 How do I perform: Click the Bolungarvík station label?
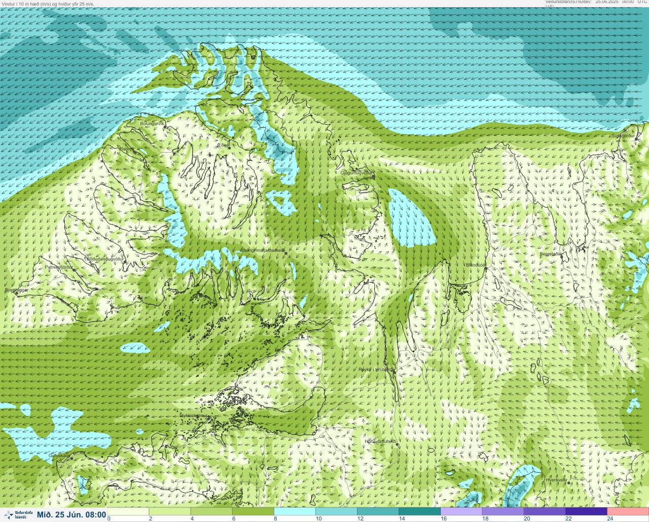[153, 123]
